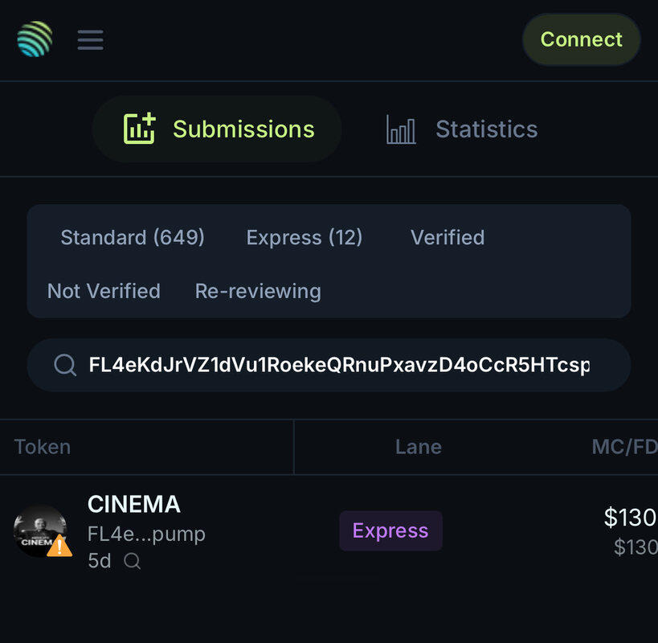Show only Verified submissions
The image size is (658, 643).
pos(447,238)
